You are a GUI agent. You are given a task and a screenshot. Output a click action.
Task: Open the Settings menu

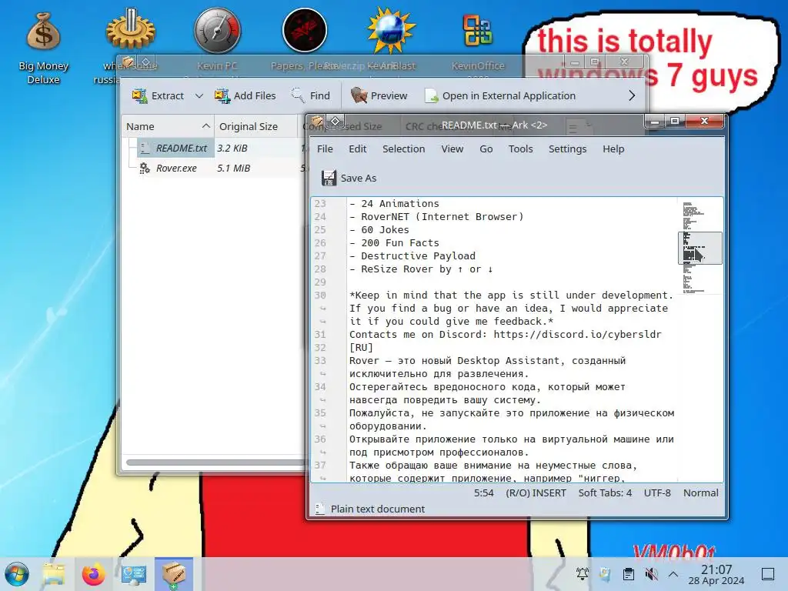pos(567,149)
